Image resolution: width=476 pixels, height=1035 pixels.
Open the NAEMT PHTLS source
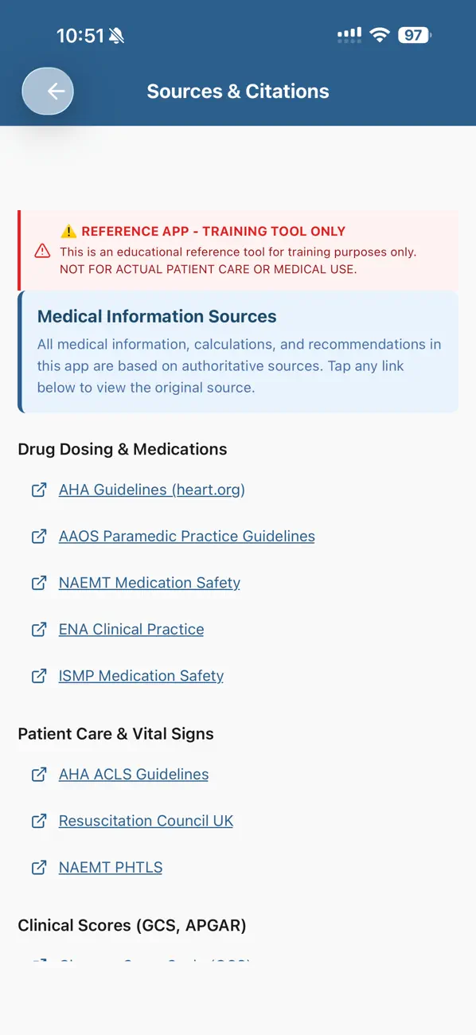[x=110, y=867]
